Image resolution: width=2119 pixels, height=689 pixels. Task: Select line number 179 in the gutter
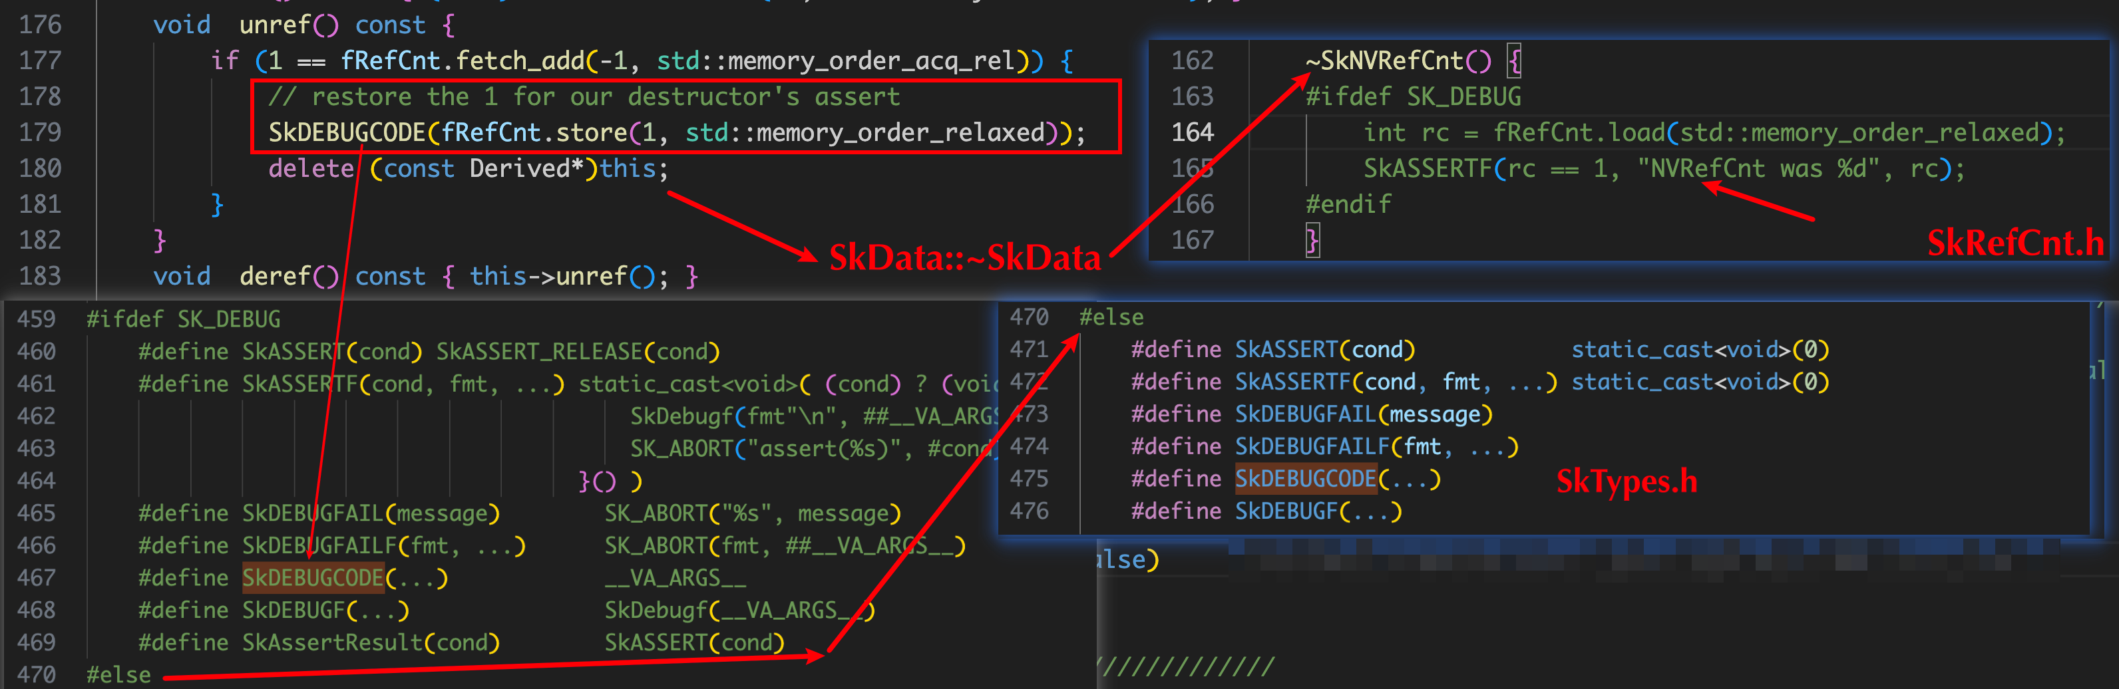coord(41,132)
